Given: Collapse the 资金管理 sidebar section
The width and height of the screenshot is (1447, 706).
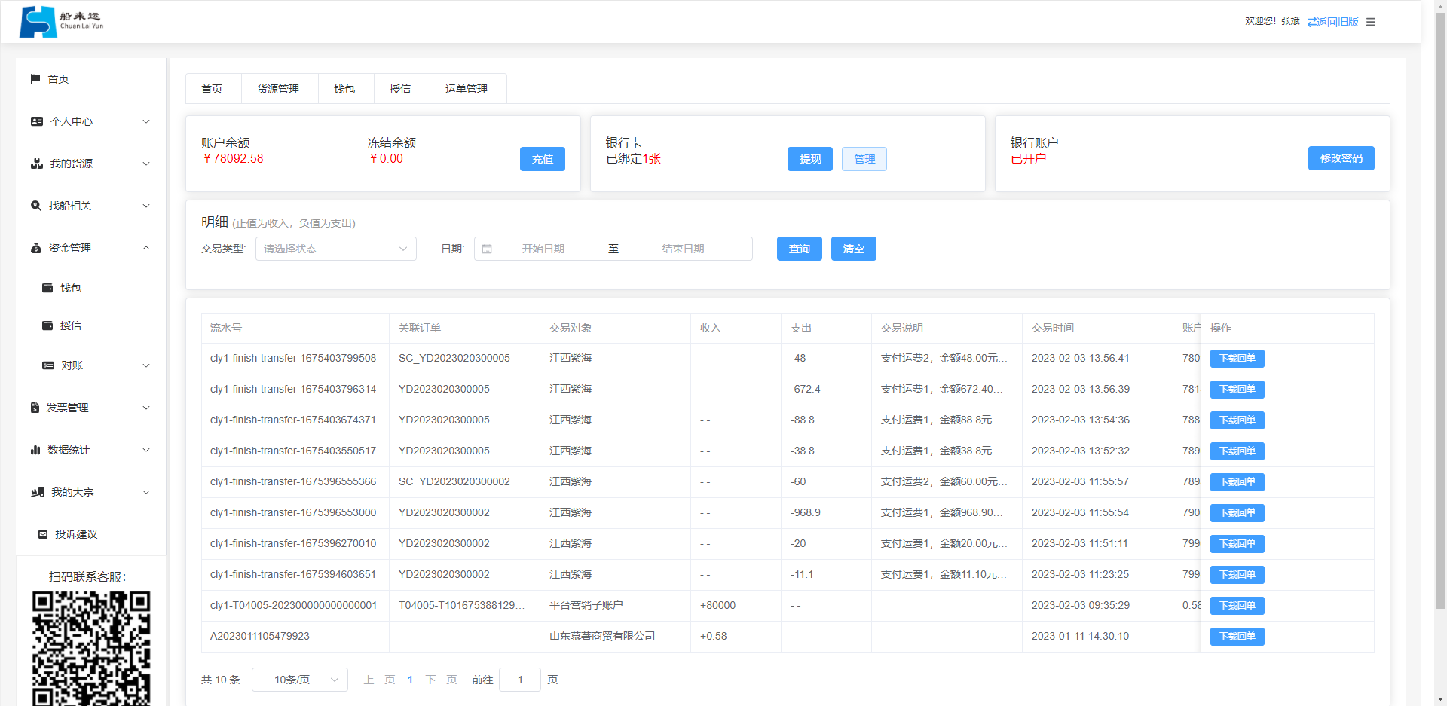Looking at the screenshot, I should (x=146, y=248).
